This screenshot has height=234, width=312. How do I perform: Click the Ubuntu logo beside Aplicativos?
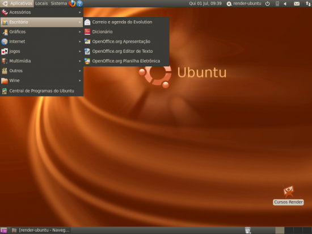(5, 3)
